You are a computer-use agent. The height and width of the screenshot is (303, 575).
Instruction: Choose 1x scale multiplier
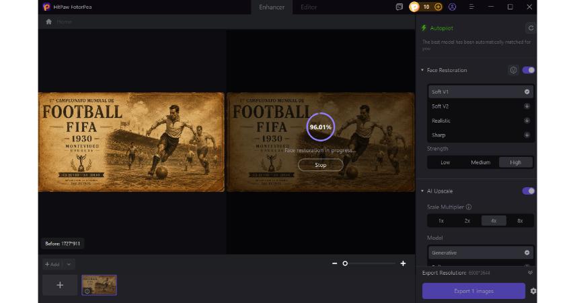point(441,221)
